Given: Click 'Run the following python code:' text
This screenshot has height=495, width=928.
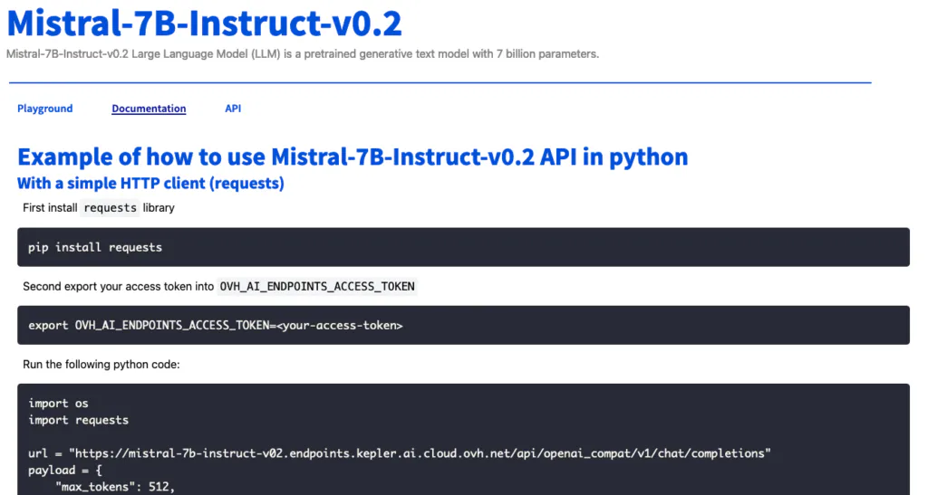Looking at the screenshot, I should click(x=101, y=365).
